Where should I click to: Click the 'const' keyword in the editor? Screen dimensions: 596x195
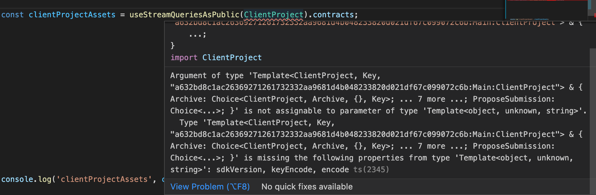point(12,15)
